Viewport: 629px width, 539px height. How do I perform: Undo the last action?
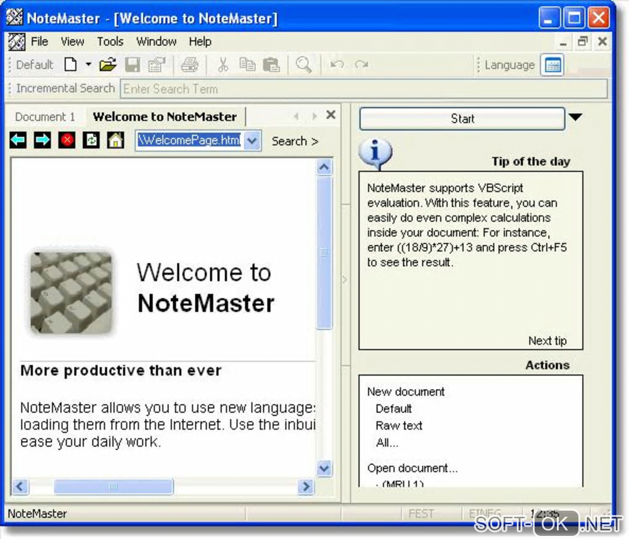pyautogui.click(x=337, y=64)
